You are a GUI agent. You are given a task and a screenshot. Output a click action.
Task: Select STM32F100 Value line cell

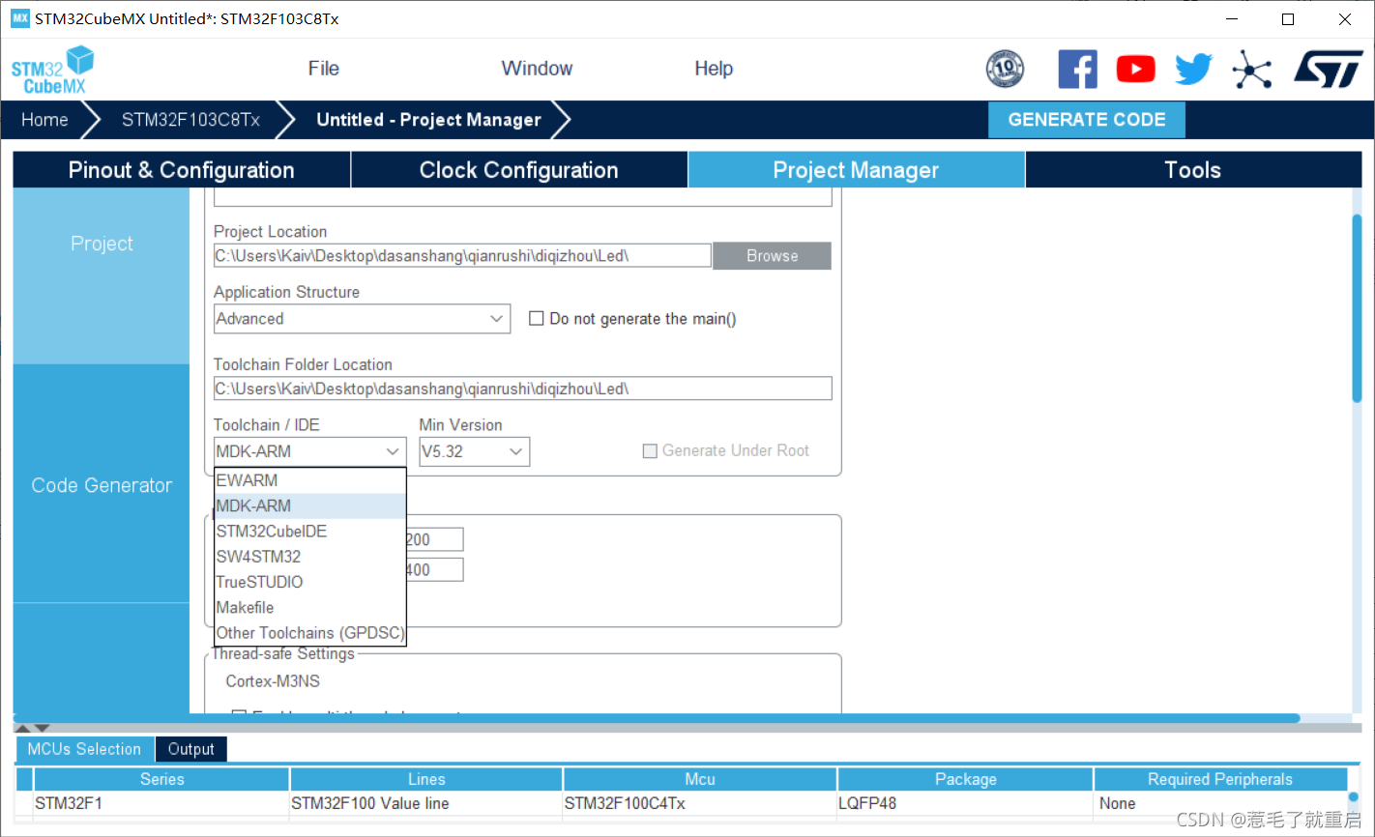point(426,803)
